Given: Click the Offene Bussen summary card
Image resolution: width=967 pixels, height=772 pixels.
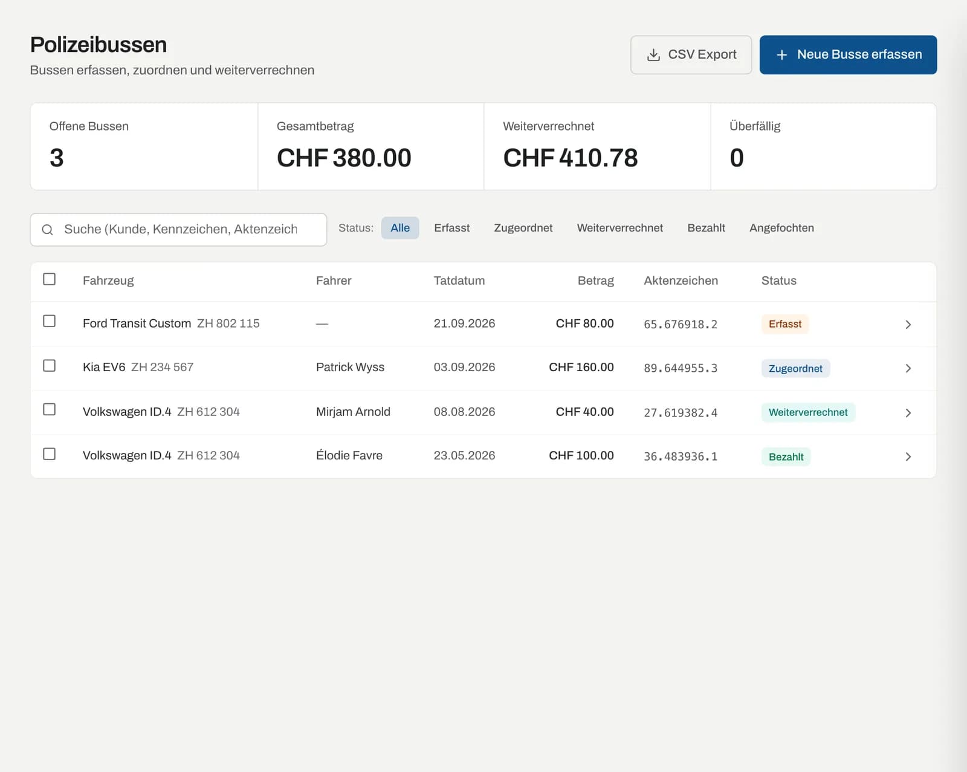Looking at the screenshot, I should 144,146.
